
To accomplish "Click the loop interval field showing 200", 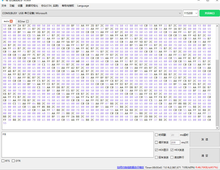I will tap(175, 142).
